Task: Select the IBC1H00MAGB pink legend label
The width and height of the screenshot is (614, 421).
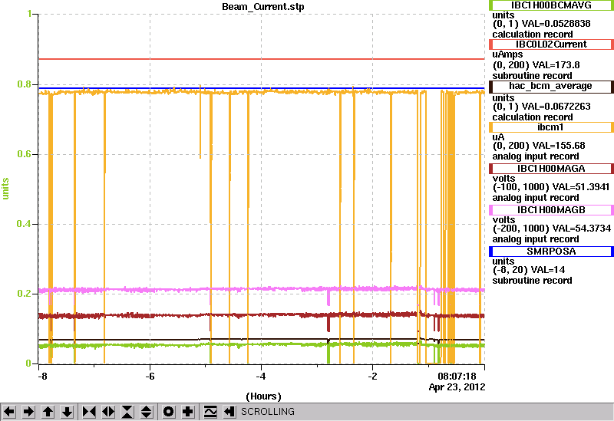Action: click(551, 210)
